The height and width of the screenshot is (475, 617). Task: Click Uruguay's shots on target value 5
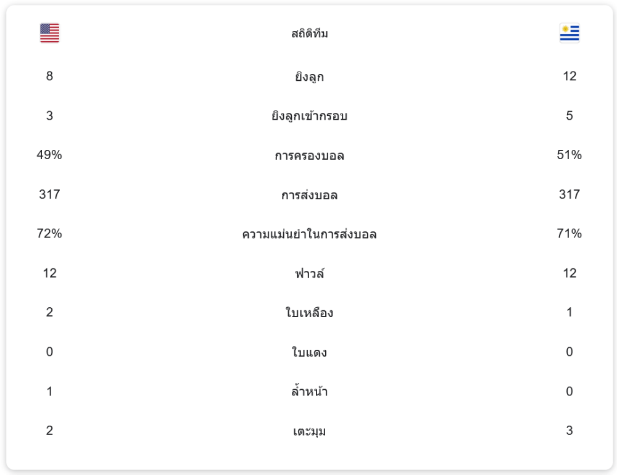(x=569, y=115)
